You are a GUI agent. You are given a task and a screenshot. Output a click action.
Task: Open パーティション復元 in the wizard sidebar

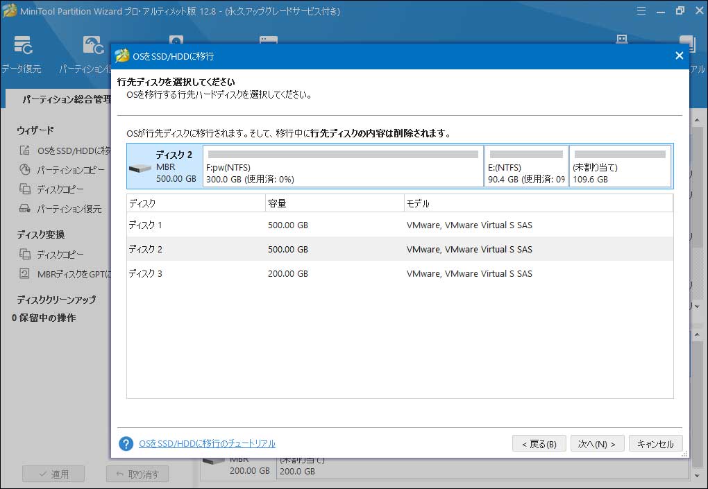(x=69, y=209)
